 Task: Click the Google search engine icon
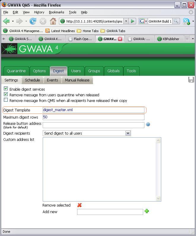tap(142, 21)
